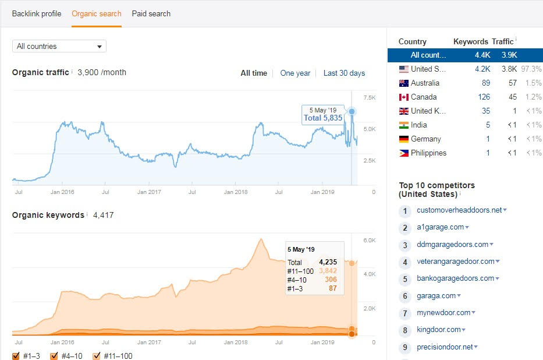Expand the mynewdoor.com dropdown arrow
Viewport: 543px width, 360px height.
(473, 313)
